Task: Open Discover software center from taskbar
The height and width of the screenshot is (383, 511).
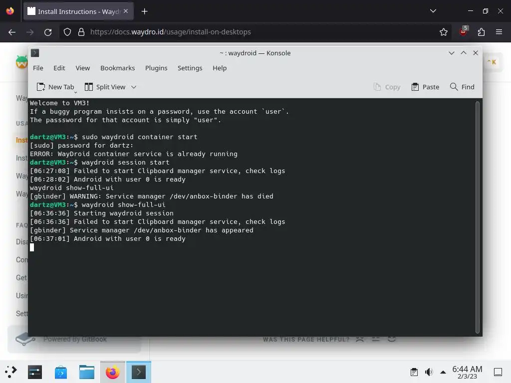Action: click(x=60, y=372)
